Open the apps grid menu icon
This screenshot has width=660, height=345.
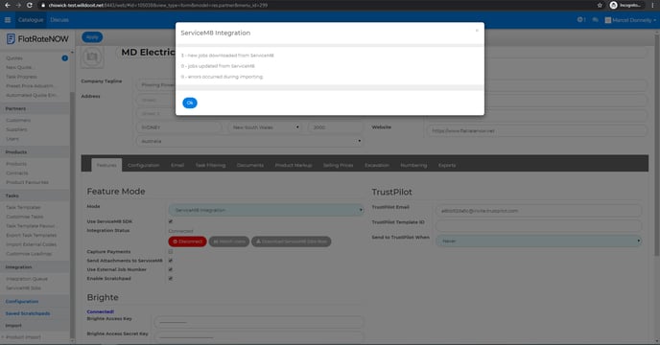pyautogui.click(x=8, y=20)
